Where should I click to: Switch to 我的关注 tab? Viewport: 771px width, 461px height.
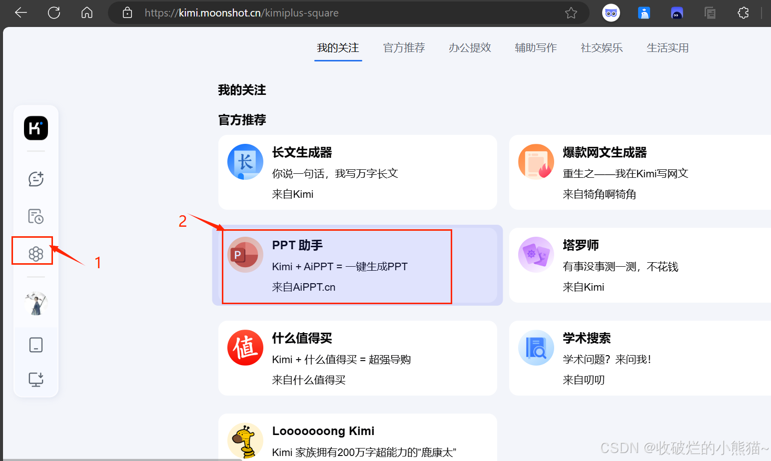pyautogui.click(x=338, y=48)
